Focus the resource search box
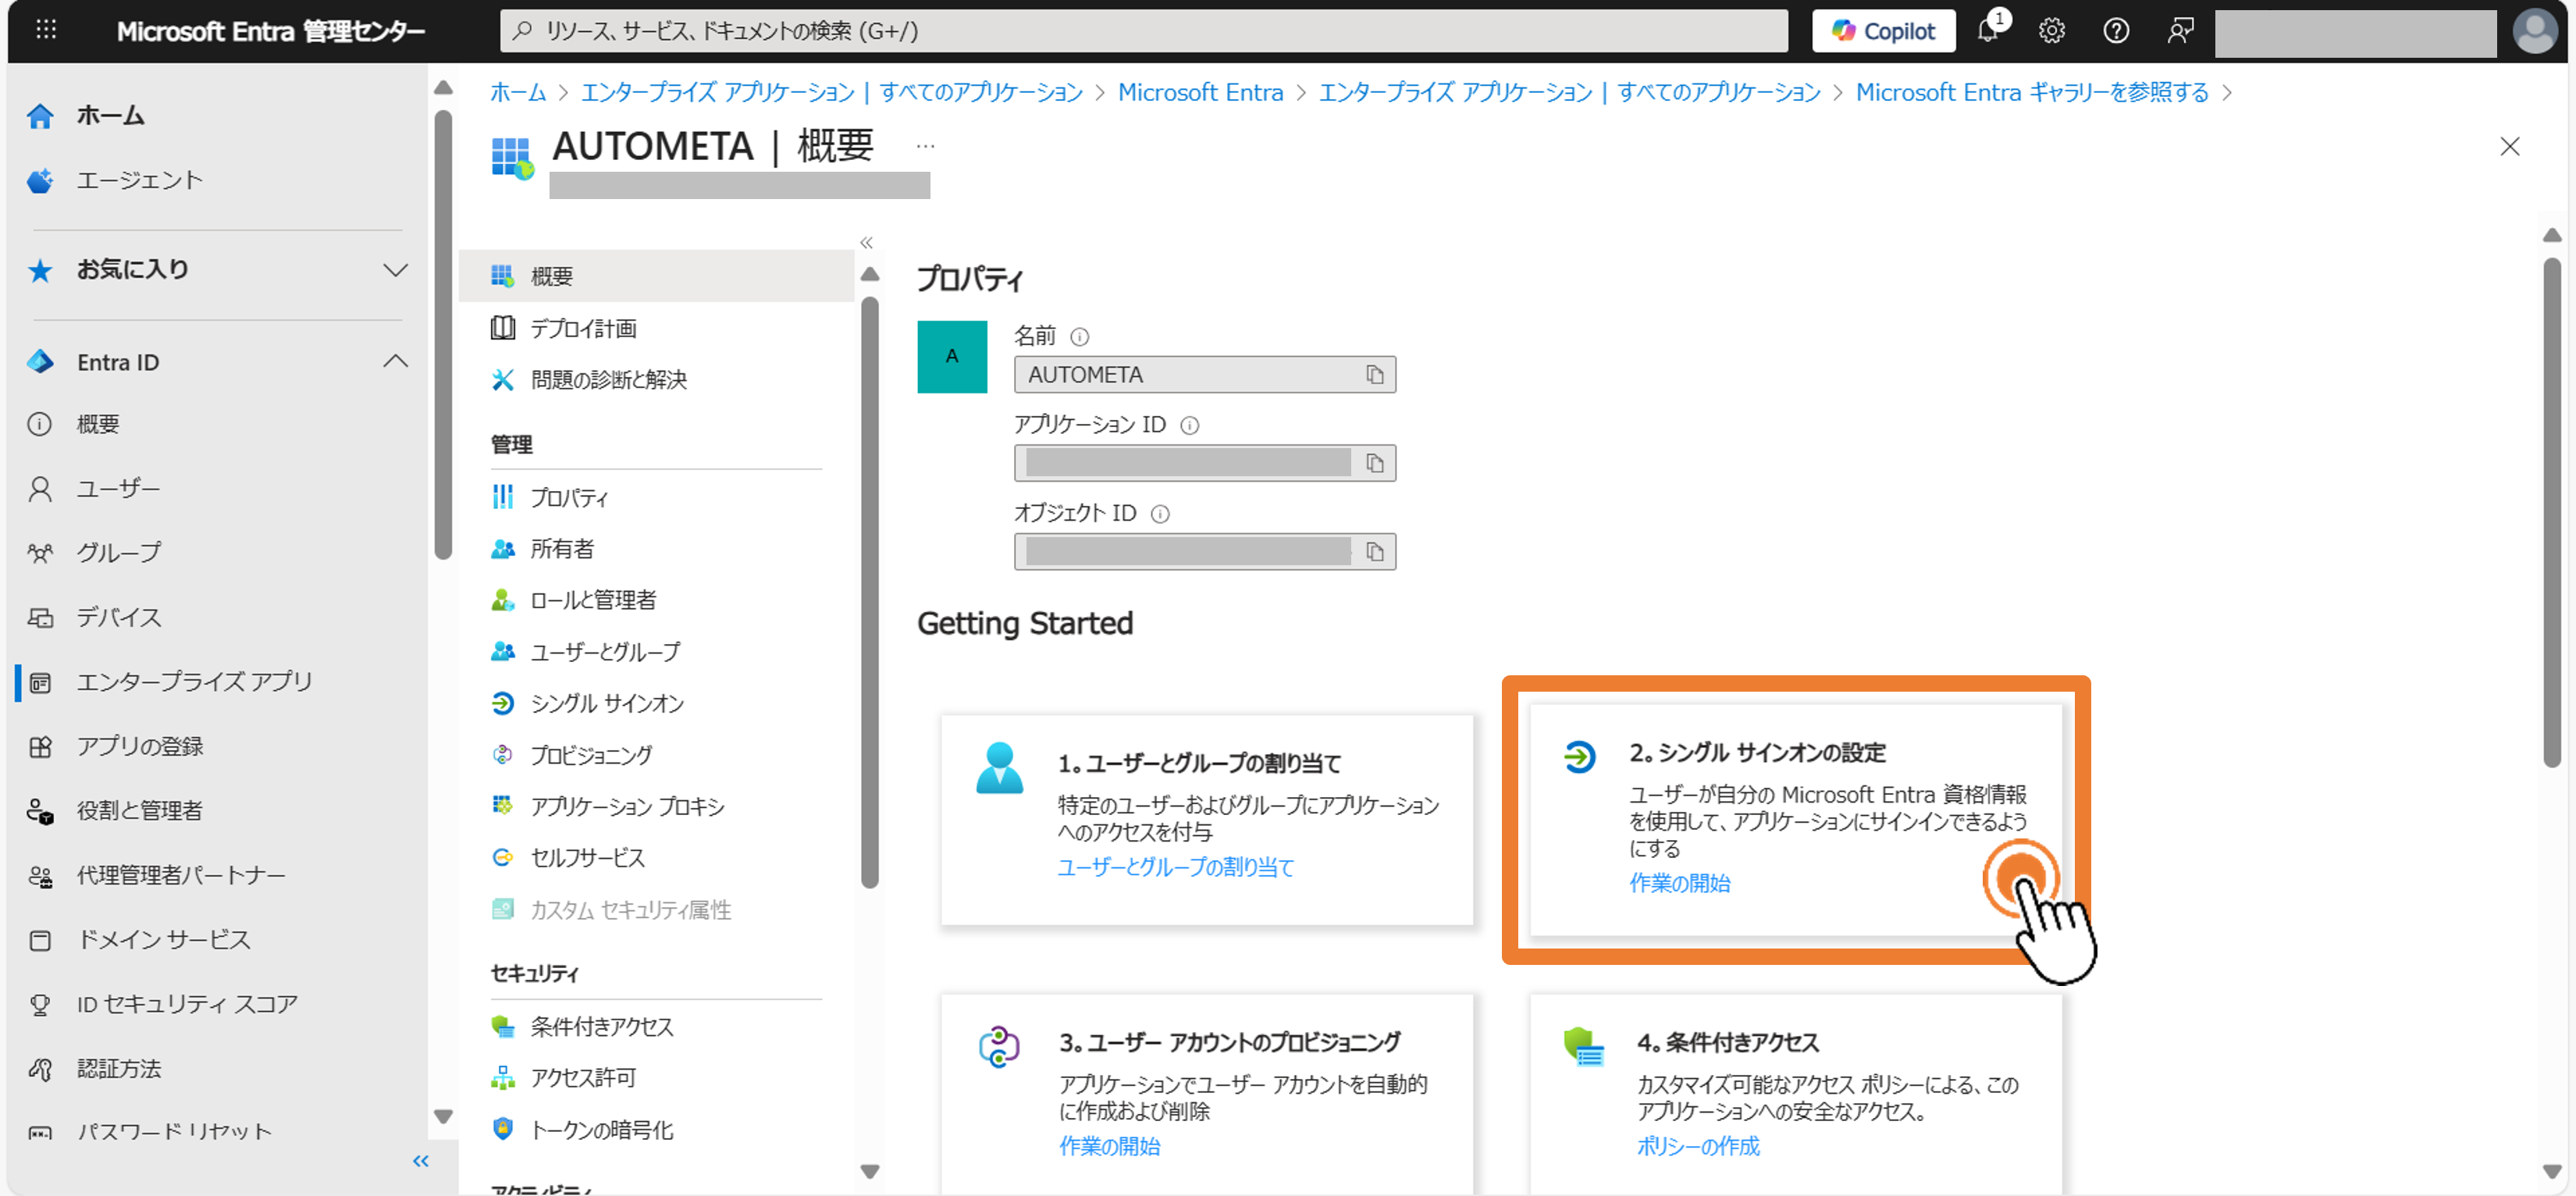The height and width of the screenshot is (1196, 2576). (1143, 31)
